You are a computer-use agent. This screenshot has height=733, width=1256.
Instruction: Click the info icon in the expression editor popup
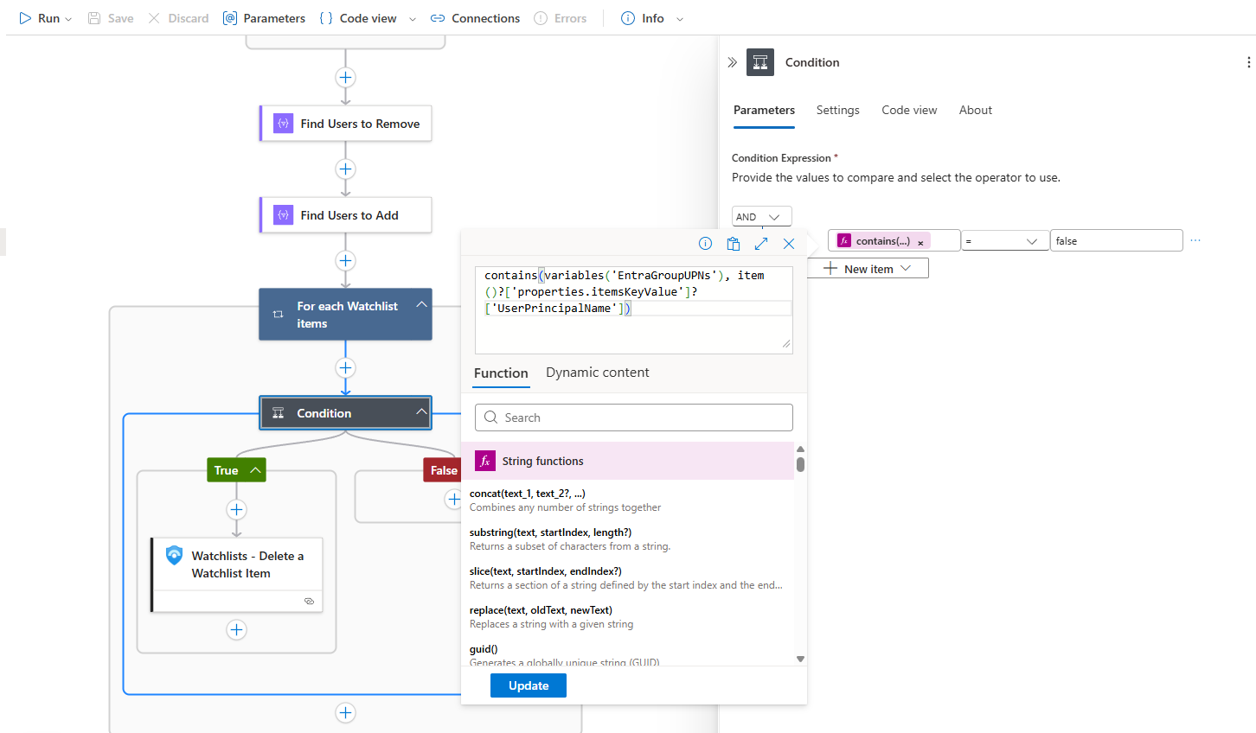point(705,244)
